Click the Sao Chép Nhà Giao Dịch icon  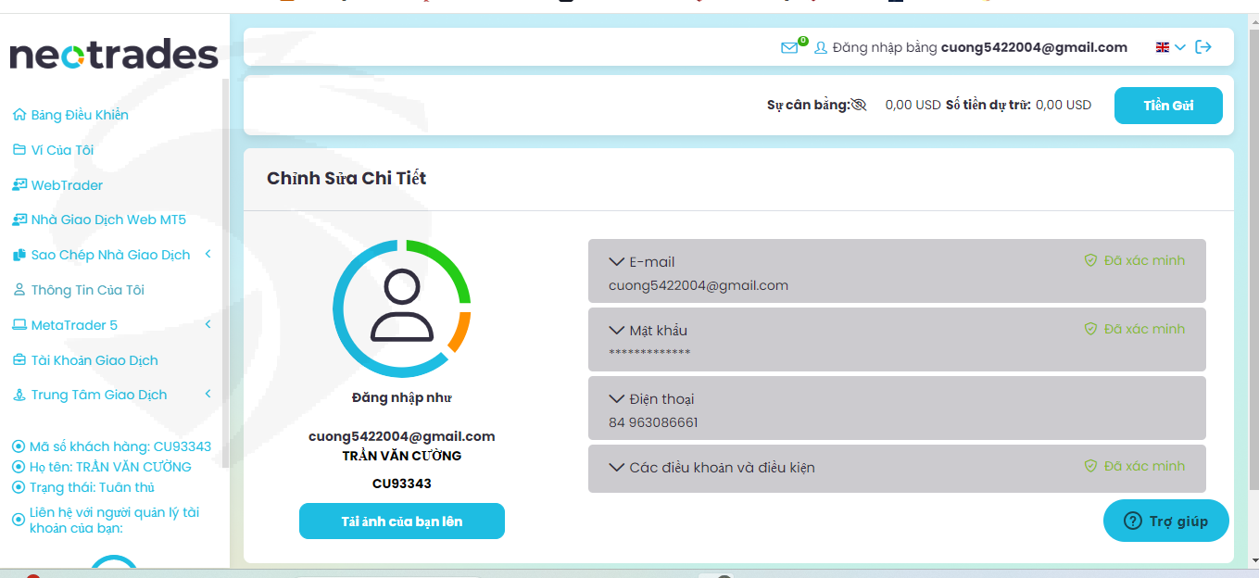(19, 255)
